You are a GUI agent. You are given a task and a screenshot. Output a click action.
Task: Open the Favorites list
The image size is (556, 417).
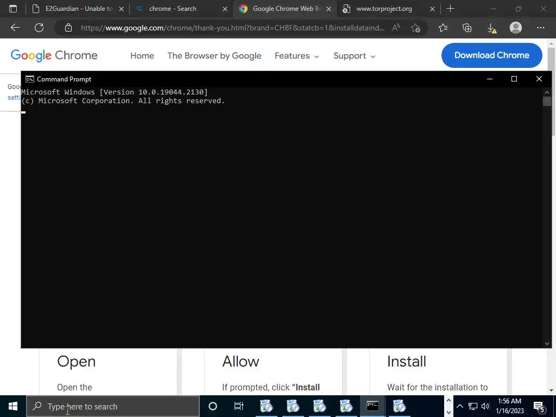tap(443, 28)
